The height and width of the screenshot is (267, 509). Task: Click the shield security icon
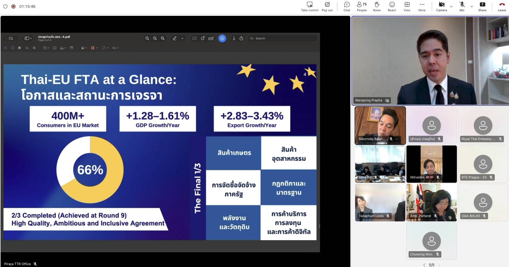point(5,6)
